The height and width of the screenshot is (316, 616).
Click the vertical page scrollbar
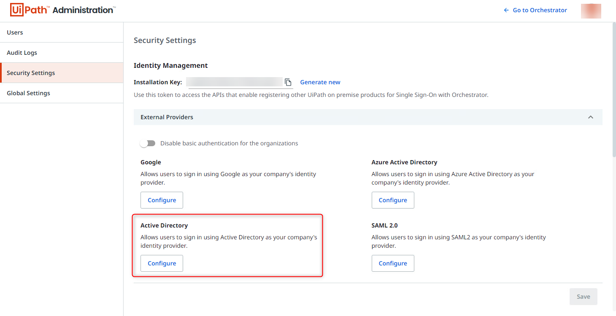614,90
